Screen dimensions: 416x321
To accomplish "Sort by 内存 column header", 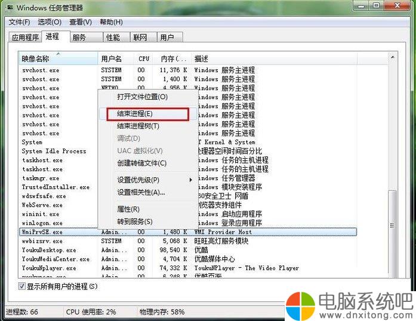I will click(172, 58).
